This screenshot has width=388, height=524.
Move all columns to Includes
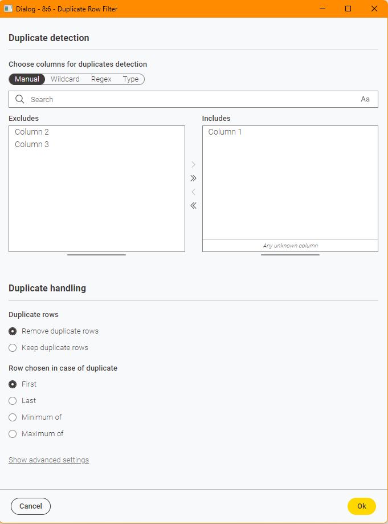click(x=193, y=178)
